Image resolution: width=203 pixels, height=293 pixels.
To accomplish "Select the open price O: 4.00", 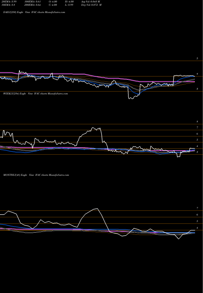I will (53, 2).
